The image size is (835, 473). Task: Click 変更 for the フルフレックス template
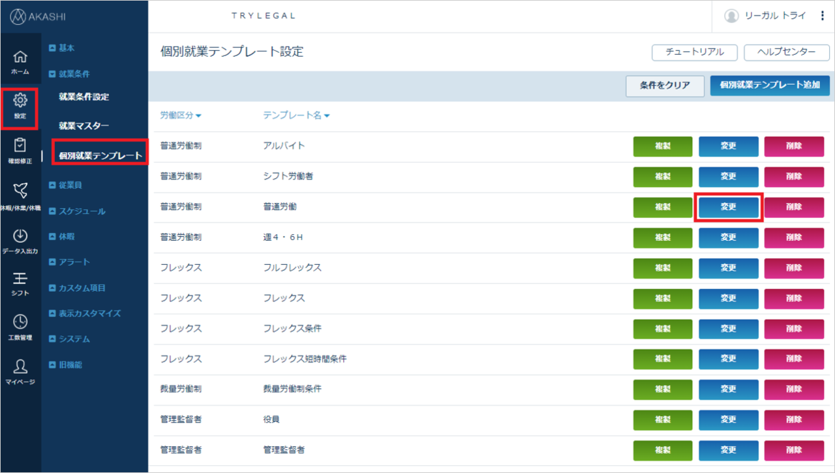tap(729, 268)
